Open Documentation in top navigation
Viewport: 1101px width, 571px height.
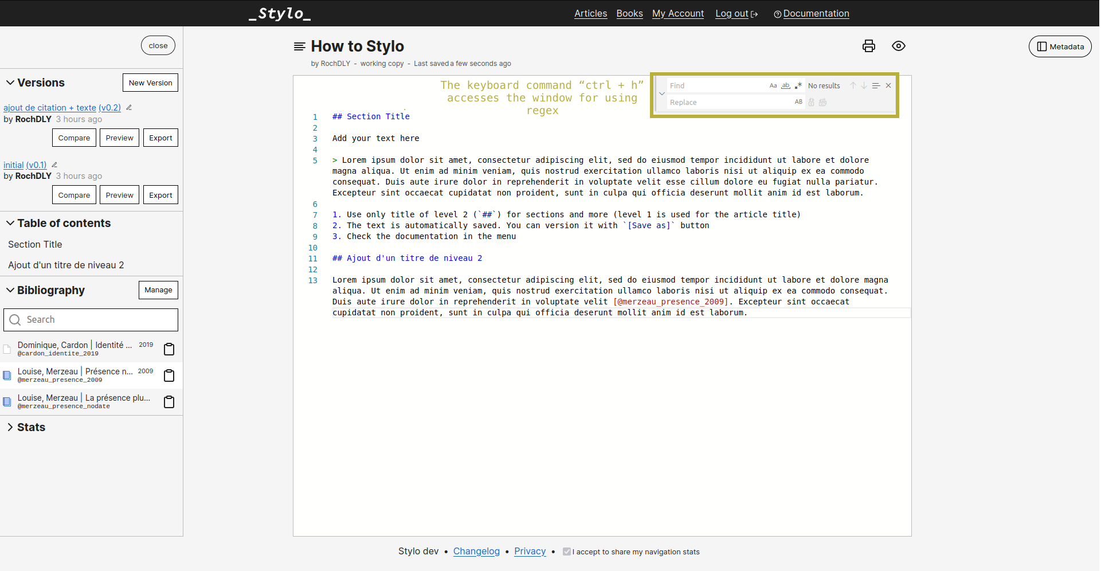click(x=816, y=13)
